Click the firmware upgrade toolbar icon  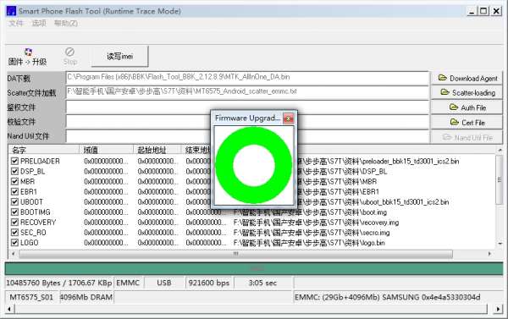pos(28,52)
